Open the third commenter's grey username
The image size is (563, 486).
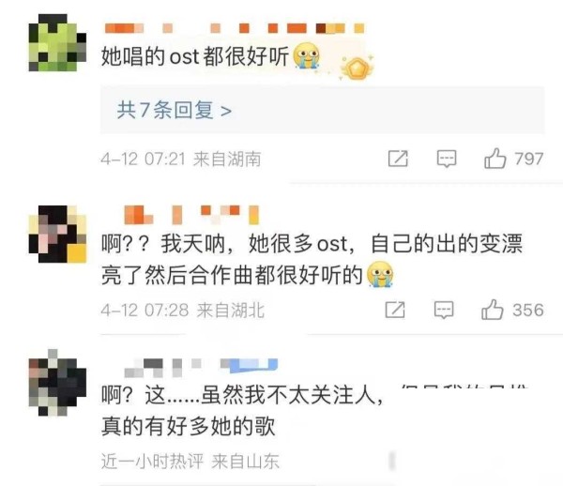pyautogui.click(x=201, y=367)
